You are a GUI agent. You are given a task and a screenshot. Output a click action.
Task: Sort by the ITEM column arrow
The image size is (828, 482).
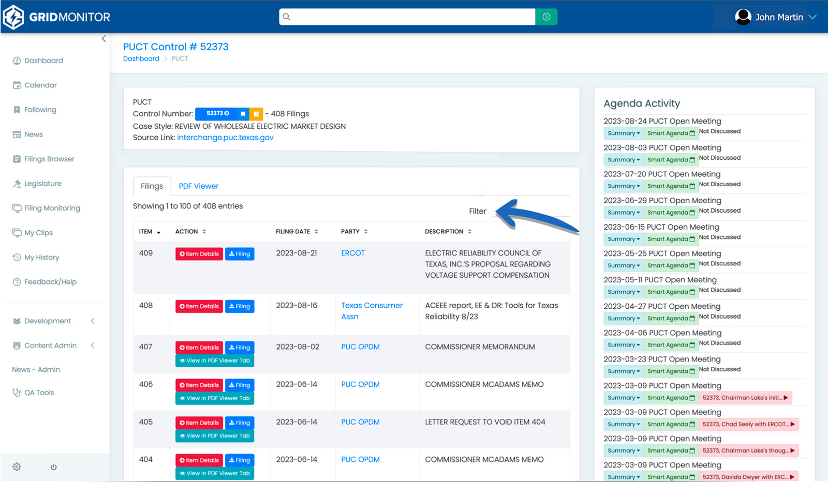(x=159, y=232)
